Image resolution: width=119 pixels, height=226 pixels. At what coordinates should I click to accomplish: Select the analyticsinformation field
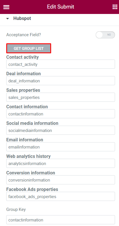(60, 163)
